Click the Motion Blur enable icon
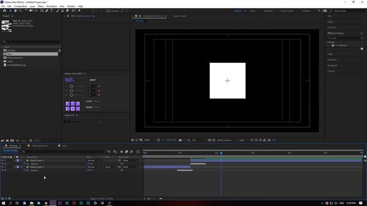The width and height of the screenshot is (367, 206). point(131,152)
